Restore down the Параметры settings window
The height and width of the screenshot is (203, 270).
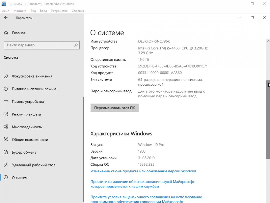point(252,18)
